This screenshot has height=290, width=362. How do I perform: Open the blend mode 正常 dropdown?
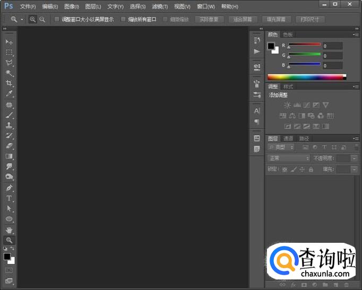289,158
